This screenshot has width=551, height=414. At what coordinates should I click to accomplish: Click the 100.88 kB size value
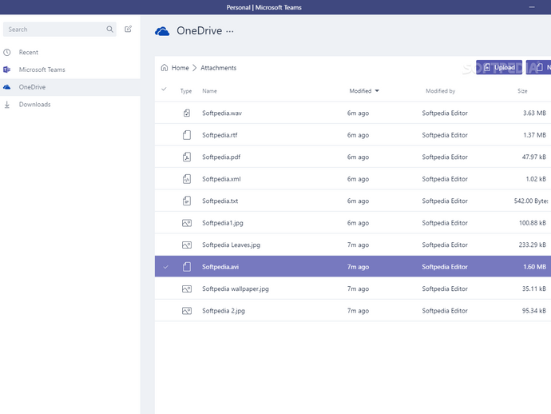[533, 223]
